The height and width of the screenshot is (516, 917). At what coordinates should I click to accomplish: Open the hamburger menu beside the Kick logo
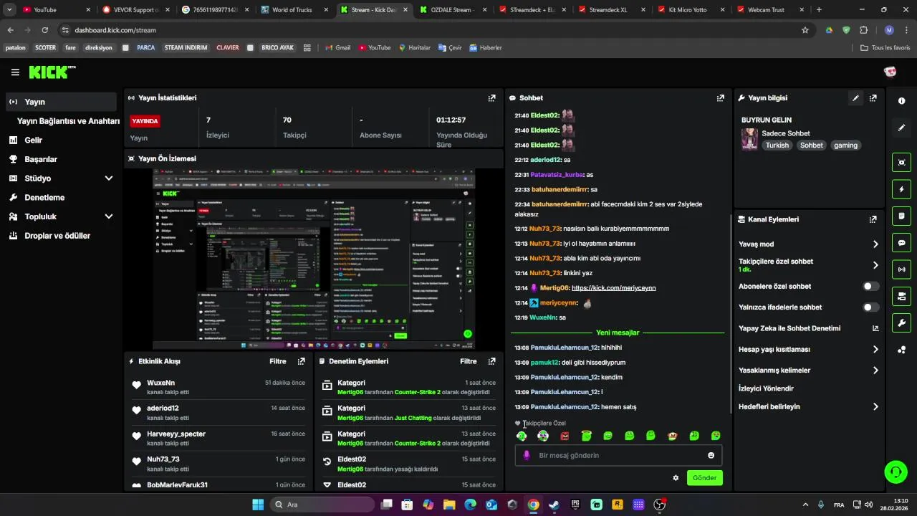click(x=15, y=72)
